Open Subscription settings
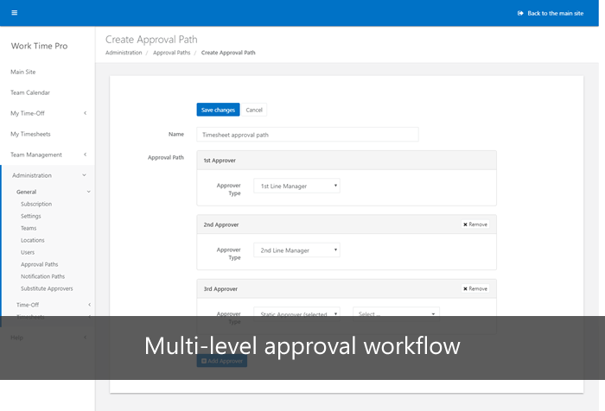Screen dimensions: 605x411 36,204
